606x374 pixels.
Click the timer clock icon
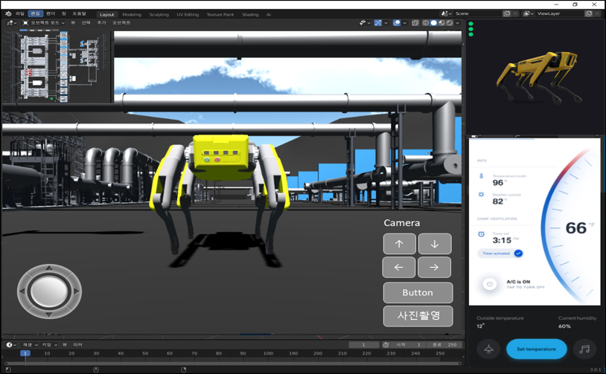pos(482,234)
